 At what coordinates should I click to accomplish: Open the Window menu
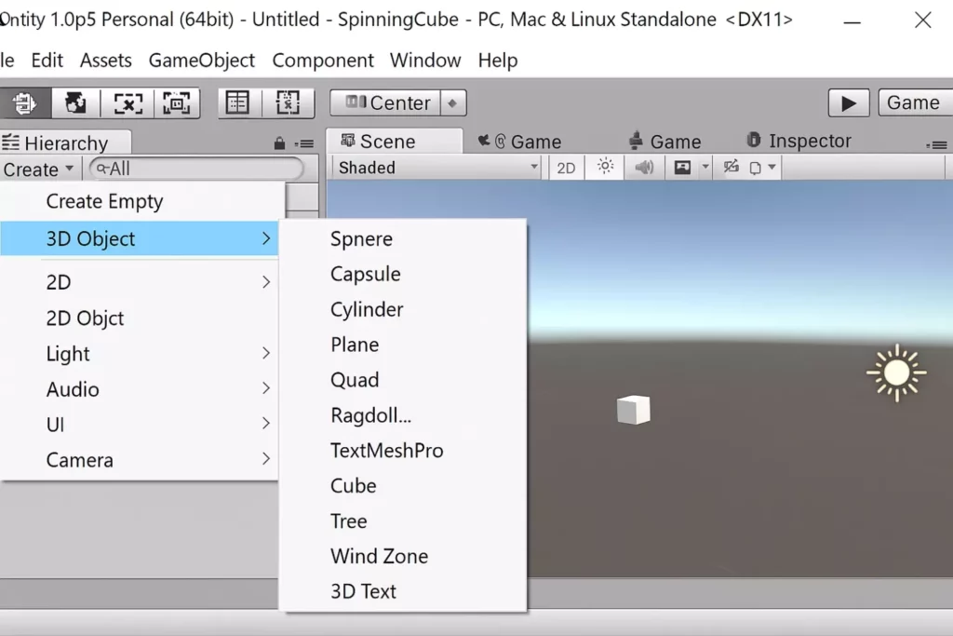click(425, 61)
